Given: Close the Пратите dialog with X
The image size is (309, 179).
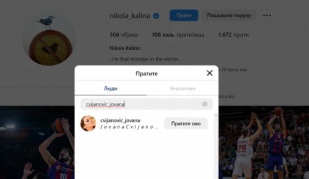Looking at the screenshot, I should pos(210,73).
